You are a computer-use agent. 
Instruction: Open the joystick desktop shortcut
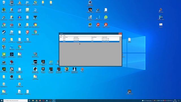tap(4, 17)
